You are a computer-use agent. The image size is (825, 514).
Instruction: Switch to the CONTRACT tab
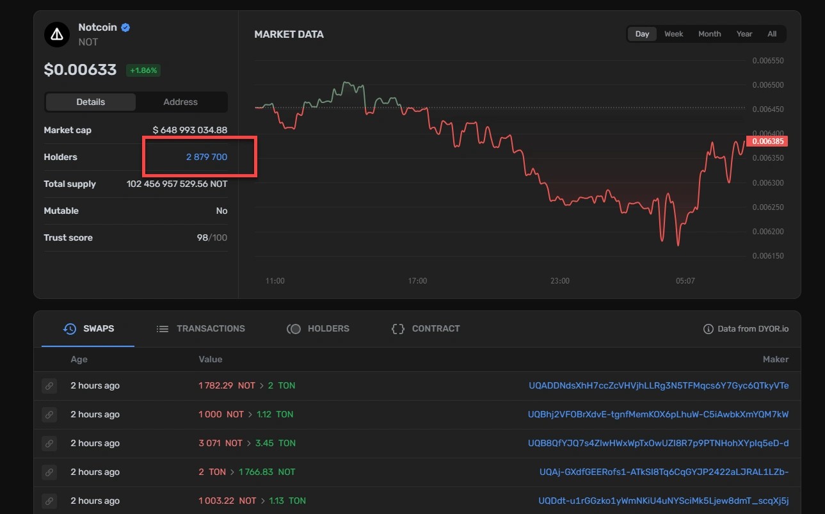[x=426, y=328]
